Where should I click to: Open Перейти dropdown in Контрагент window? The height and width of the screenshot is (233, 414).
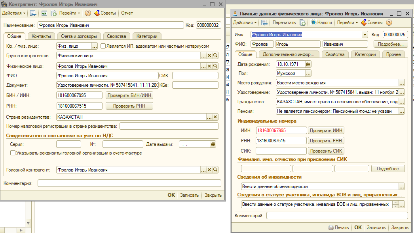70,13
